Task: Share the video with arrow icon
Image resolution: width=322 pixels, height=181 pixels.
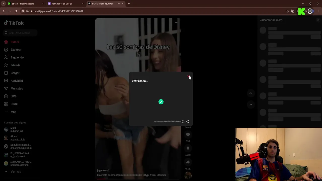Action: point(188,162)
